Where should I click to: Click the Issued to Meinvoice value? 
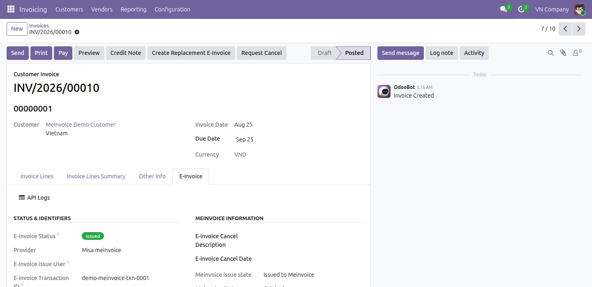click(289, 275)
